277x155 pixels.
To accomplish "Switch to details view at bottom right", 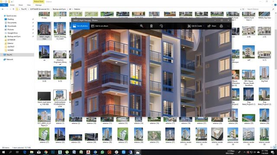I will 271,148.
